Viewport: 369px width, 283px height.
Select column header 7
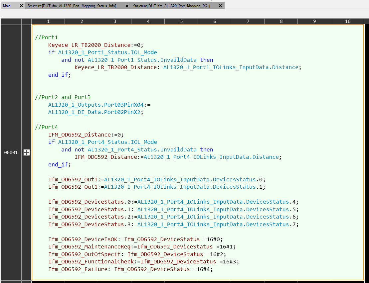(x=248, y=21)
